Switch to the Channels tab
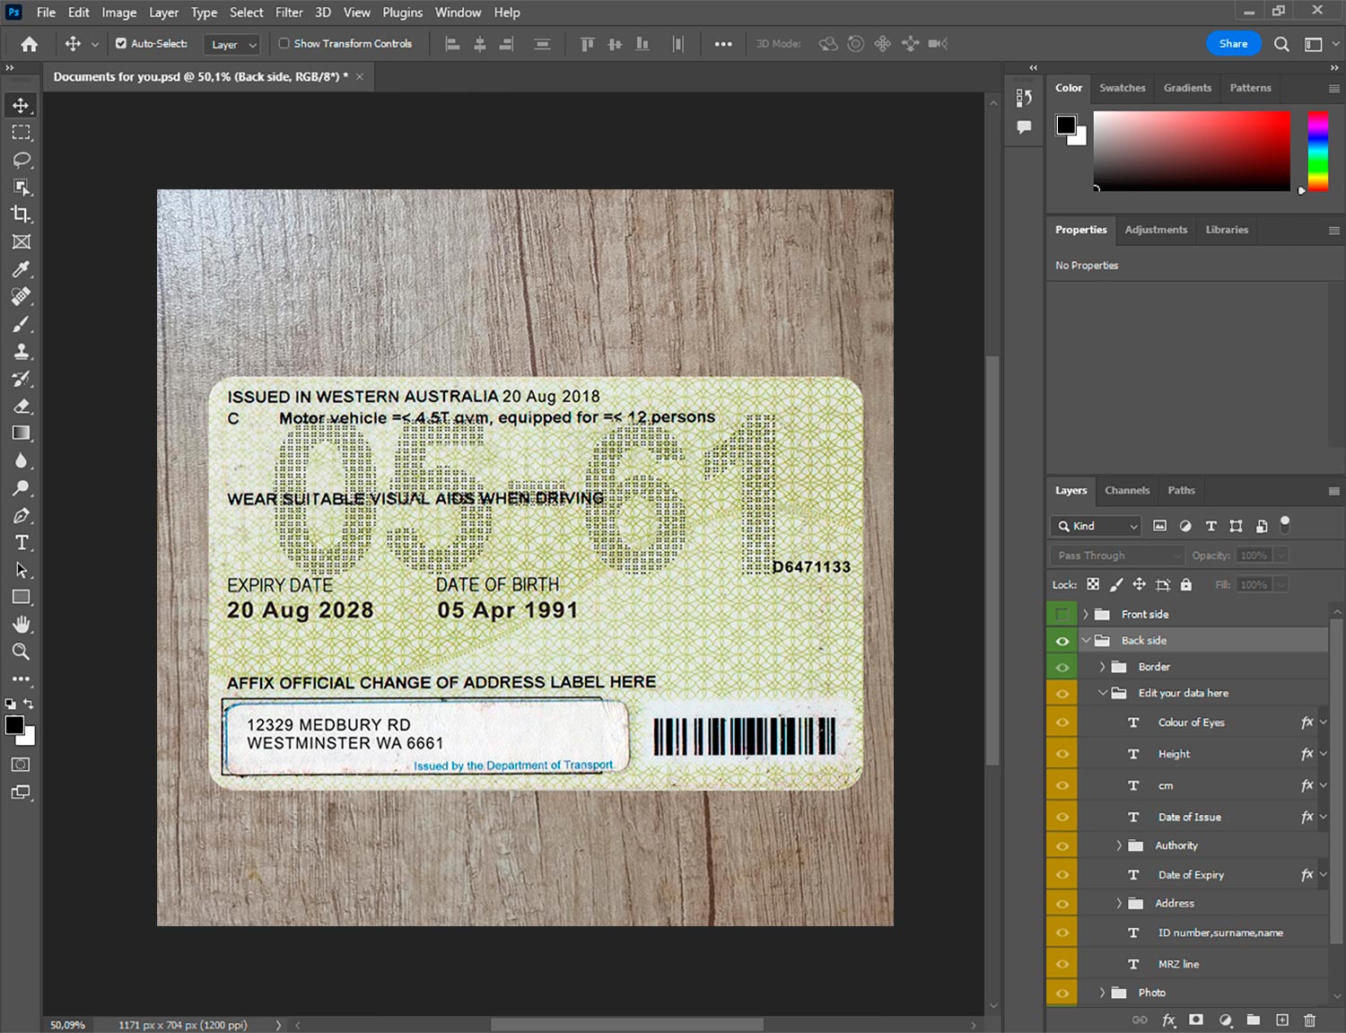The width and height of the screenshot is (1346, 1033). click(1126, 491)
